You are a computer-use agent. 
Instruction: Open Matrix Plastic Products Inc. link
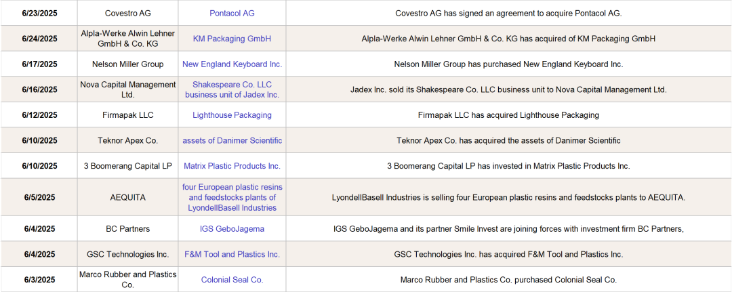coord(232,166)
